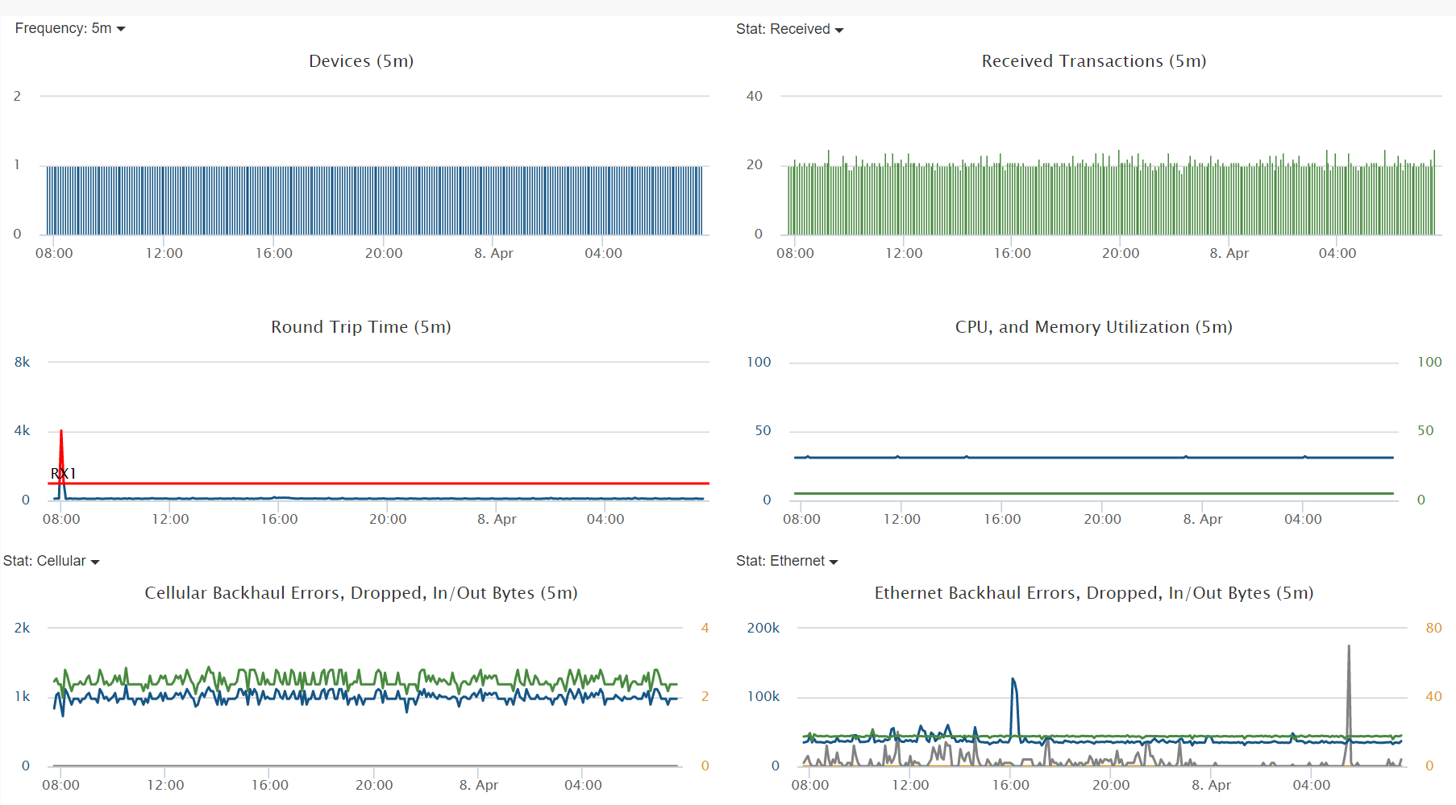Click the 8. Apr label on CPU chart
1456x805 pixels.
[1203, 519]
